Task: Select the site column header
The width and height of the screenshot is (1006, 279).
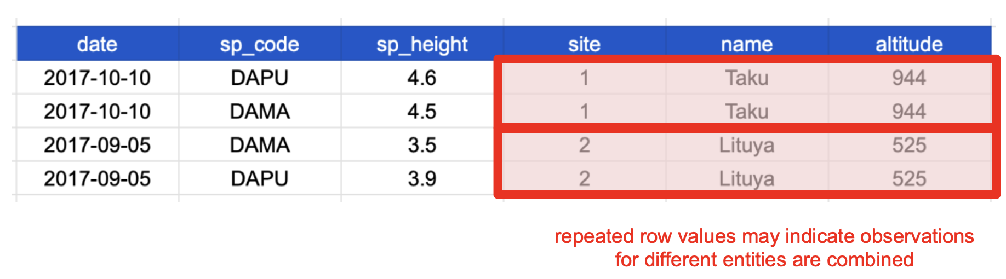Action: pos(584,44)
